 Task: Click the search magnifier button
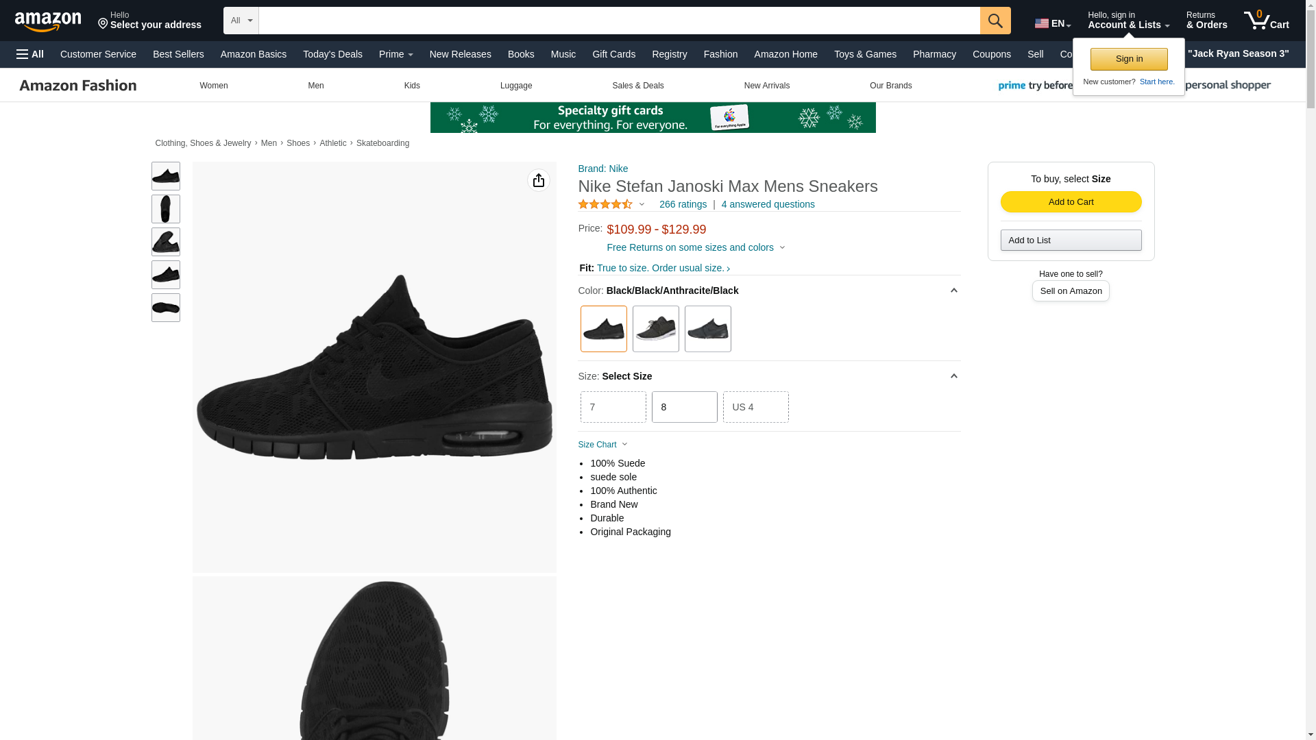coord(995,21)
